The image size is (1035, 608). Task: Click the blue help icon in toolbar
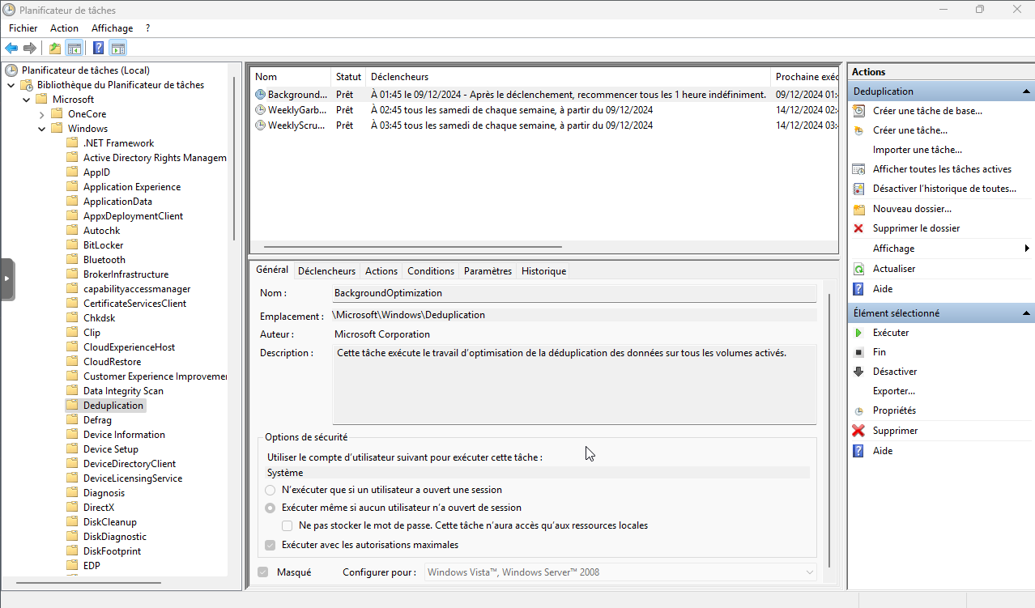98,48
